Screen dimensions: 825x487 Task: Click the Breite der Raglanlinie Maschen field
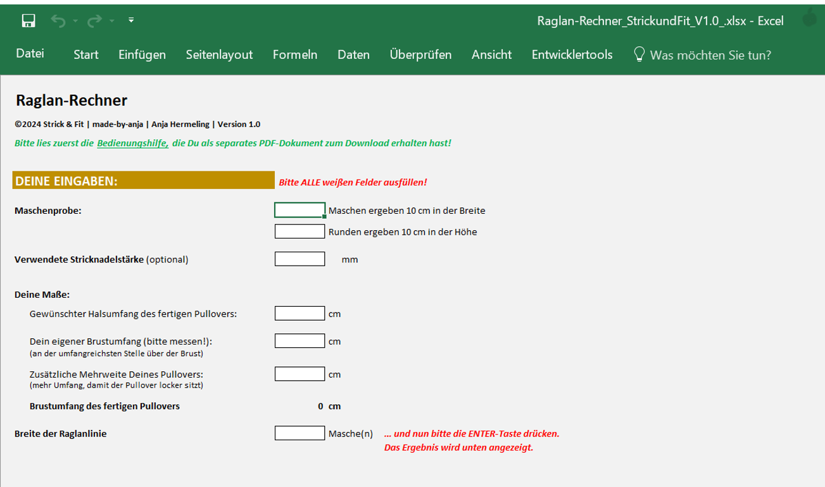tap(299, 433)
